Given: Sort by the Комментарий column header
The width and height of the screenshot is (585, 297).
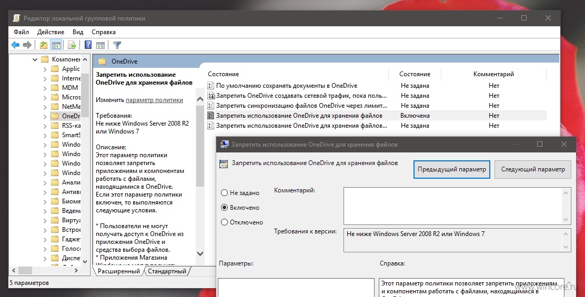Looking at the screenshot, I should tap(493, 74).
